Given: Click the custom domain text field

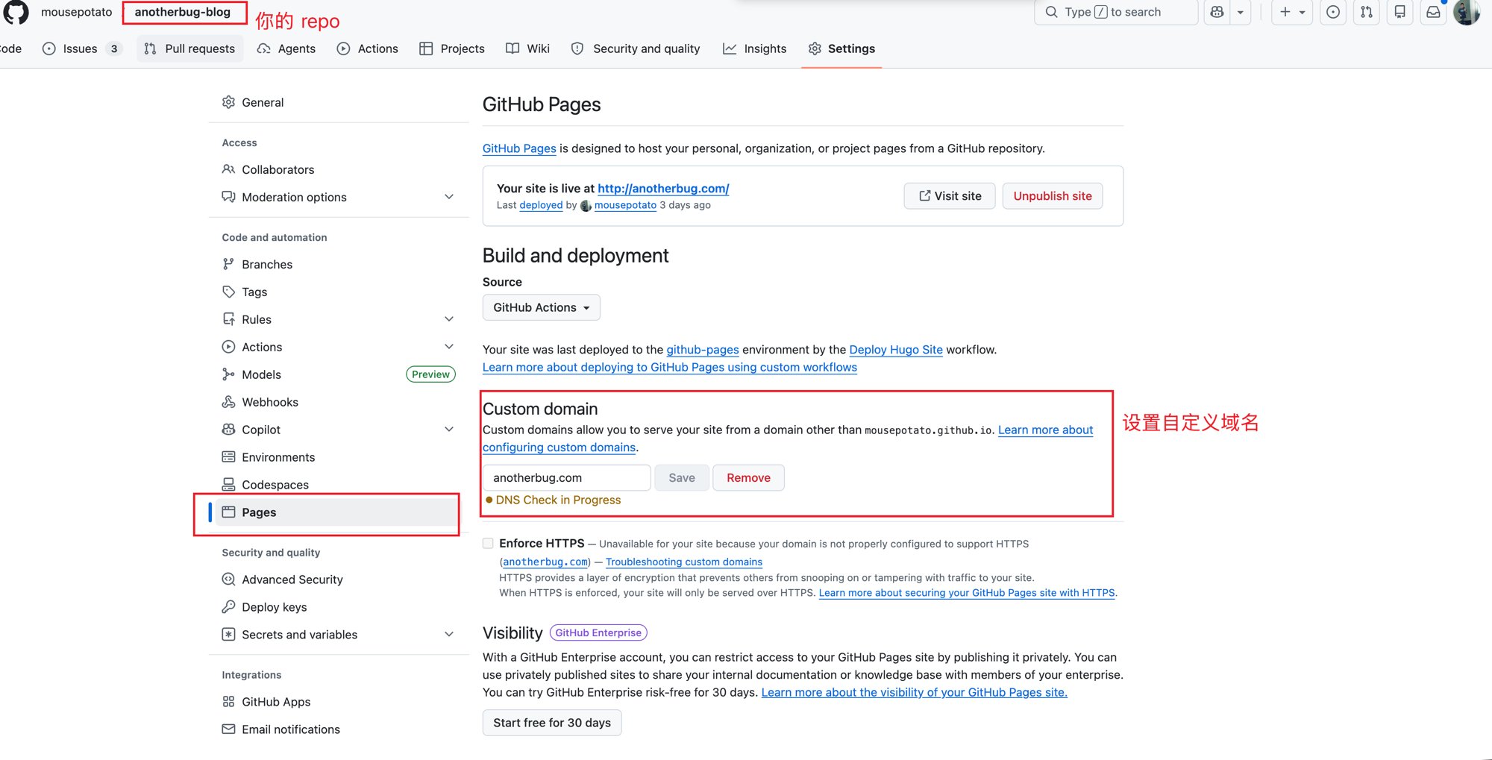Looking at the screenshot, I should point(567,478).
